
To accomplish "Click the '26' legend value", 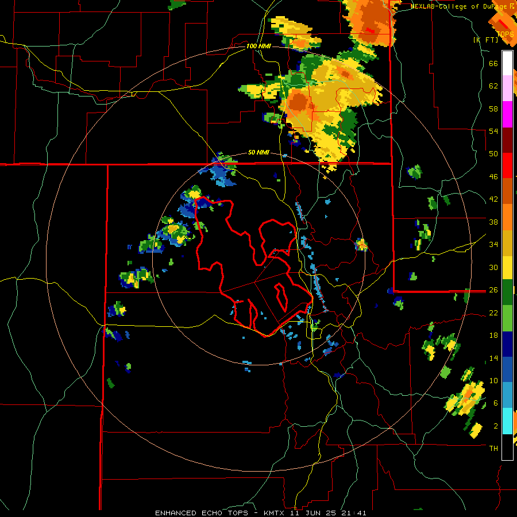I will pos(493,290).
